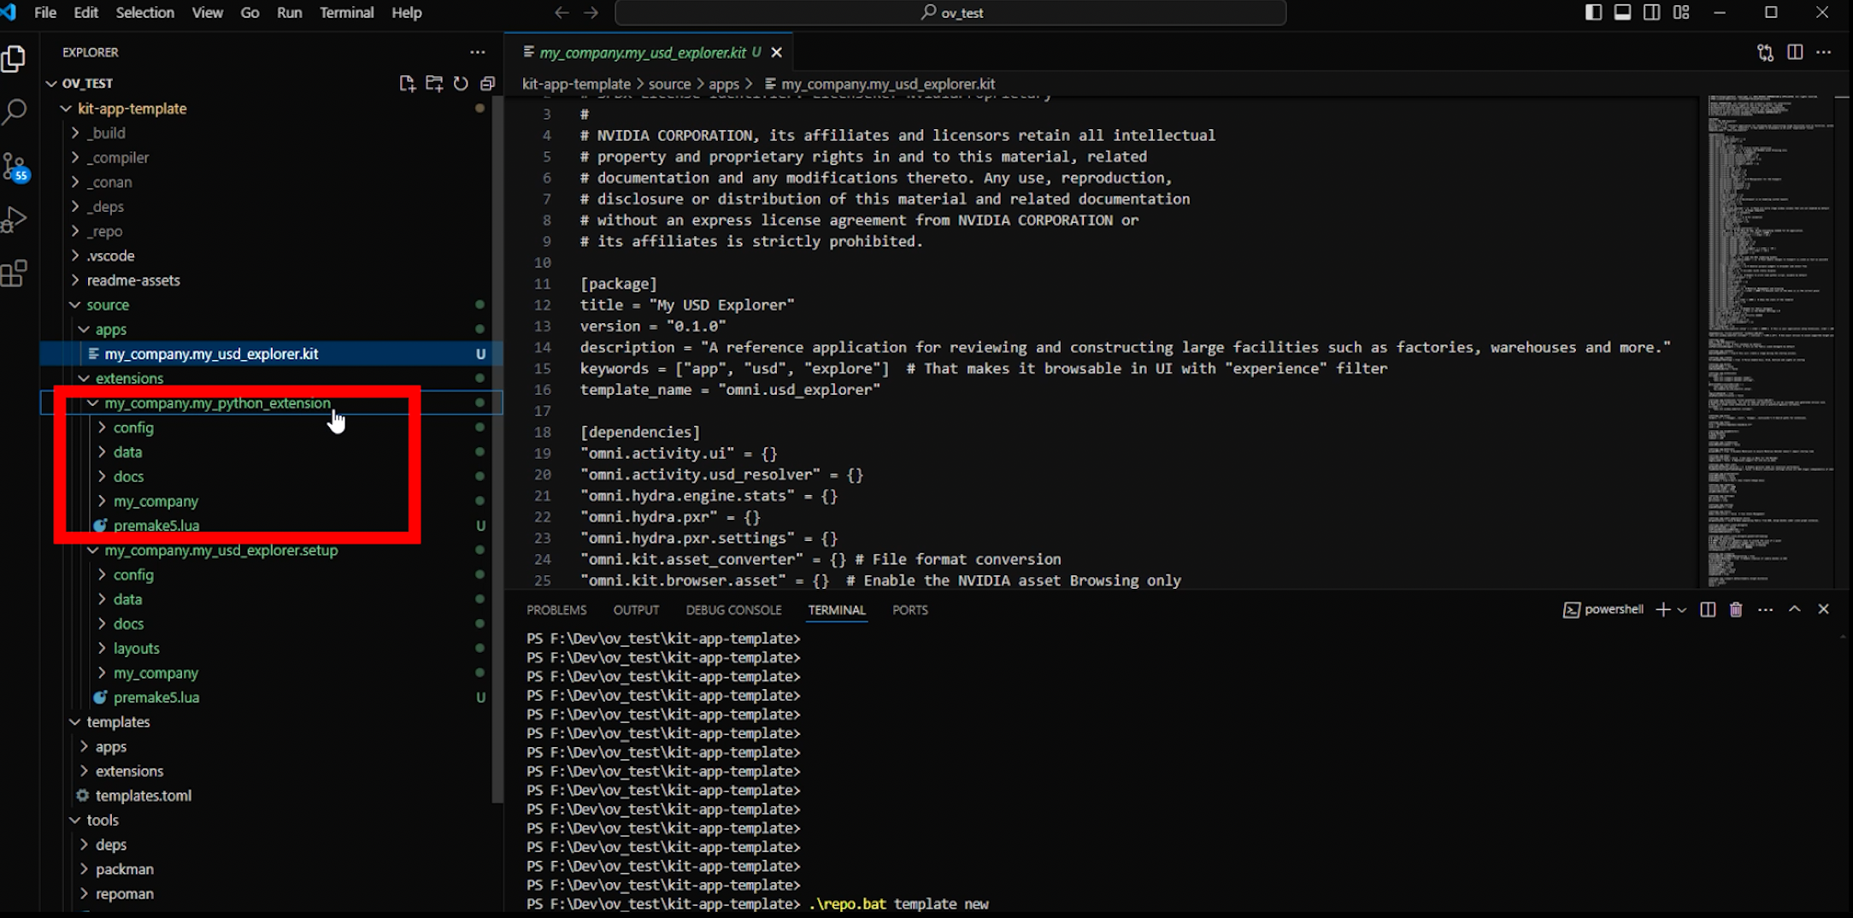Close the terminal panel
The width and height of the screenshot is (1853, 918).
(x=1823, y=609)
